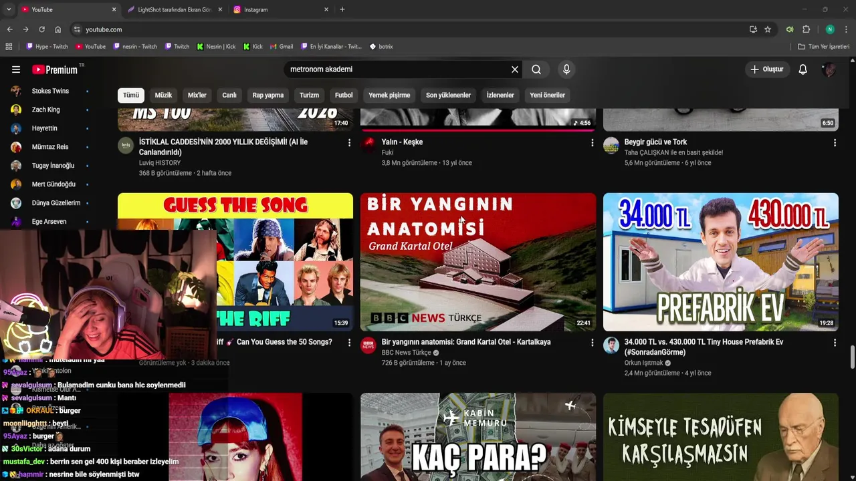Open the browser home button
Viewport: 856px width, 481px height.
pos(58,29)
